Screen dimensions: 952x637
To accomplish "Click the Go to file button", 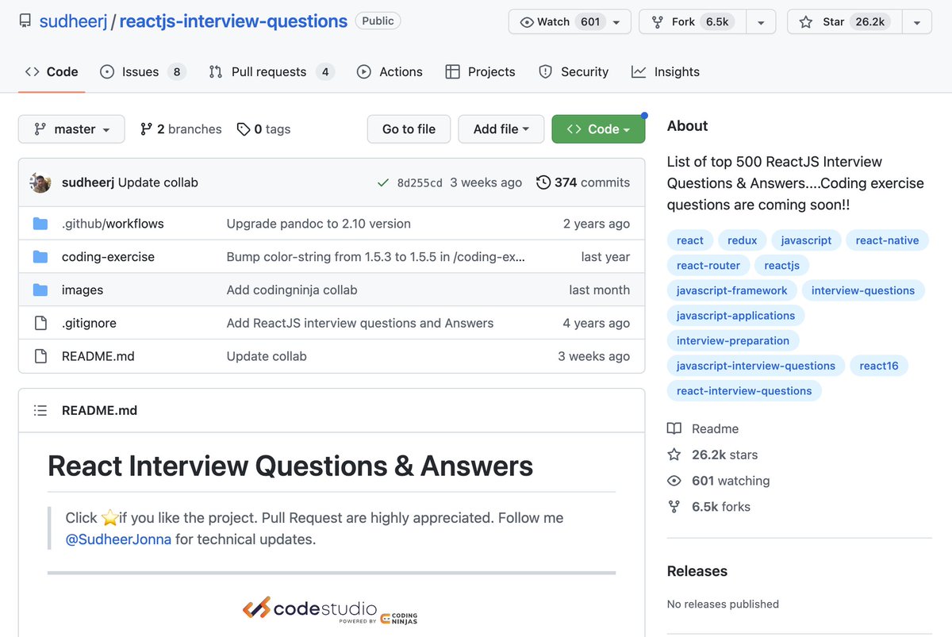I will click(409, 129).
